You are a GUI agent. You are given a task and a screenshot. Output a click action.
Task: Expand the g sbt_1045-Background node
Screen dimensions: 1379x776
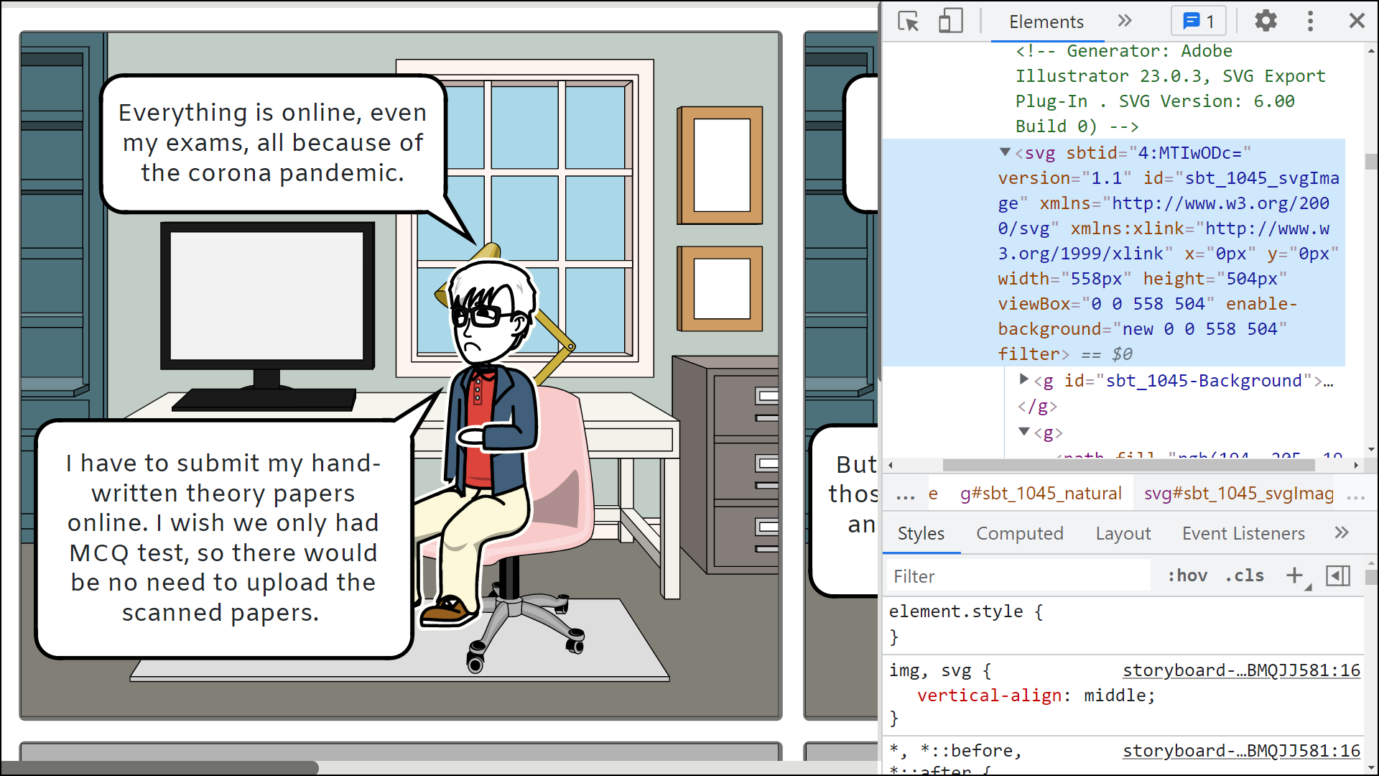[1024, 379]
